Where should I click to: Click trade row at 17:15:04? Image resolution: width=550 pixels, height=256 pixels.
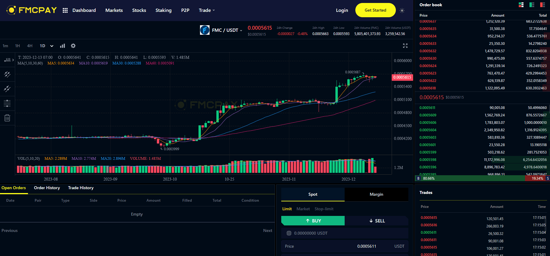pyautogui.click(x=483, y=233)
